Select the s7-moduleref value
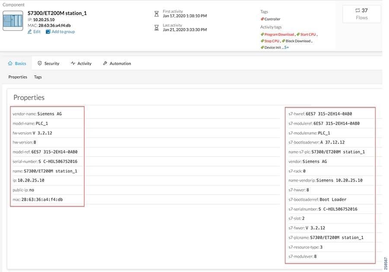The width and height of the screenshot is (389, 272). pyautogui.click(x=336, y=123)
